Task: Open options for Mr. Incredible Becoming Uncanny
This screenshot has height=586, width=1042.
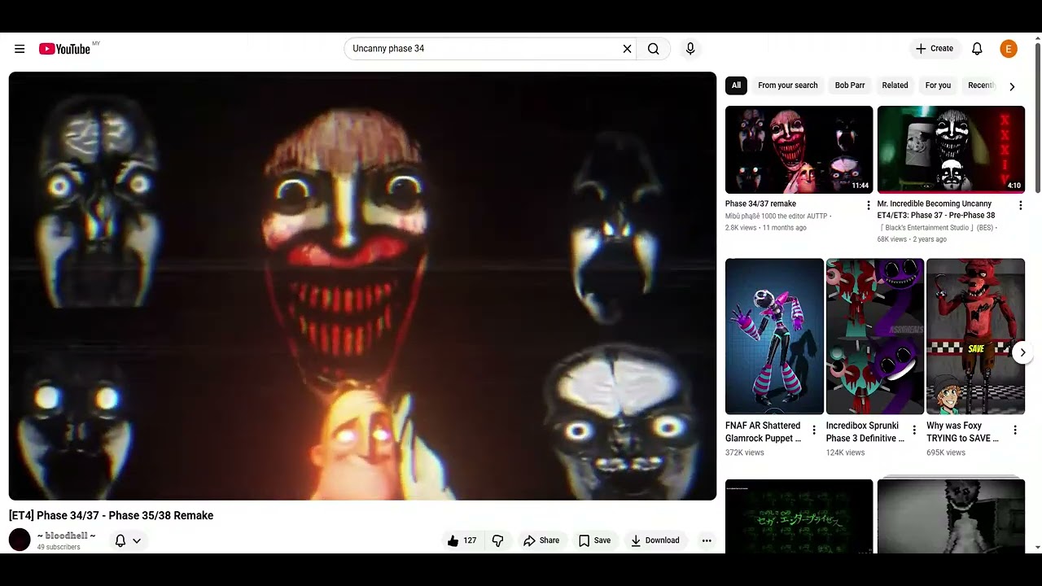Action: [1020, 205]
